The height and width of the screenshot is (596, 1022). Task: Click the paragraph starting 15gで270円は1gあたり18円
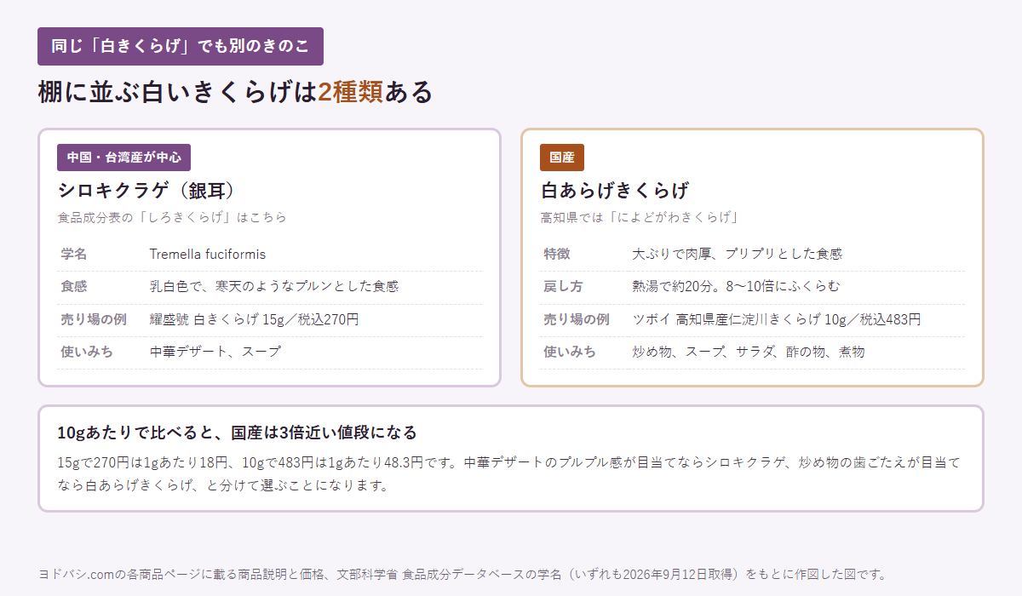508,474
